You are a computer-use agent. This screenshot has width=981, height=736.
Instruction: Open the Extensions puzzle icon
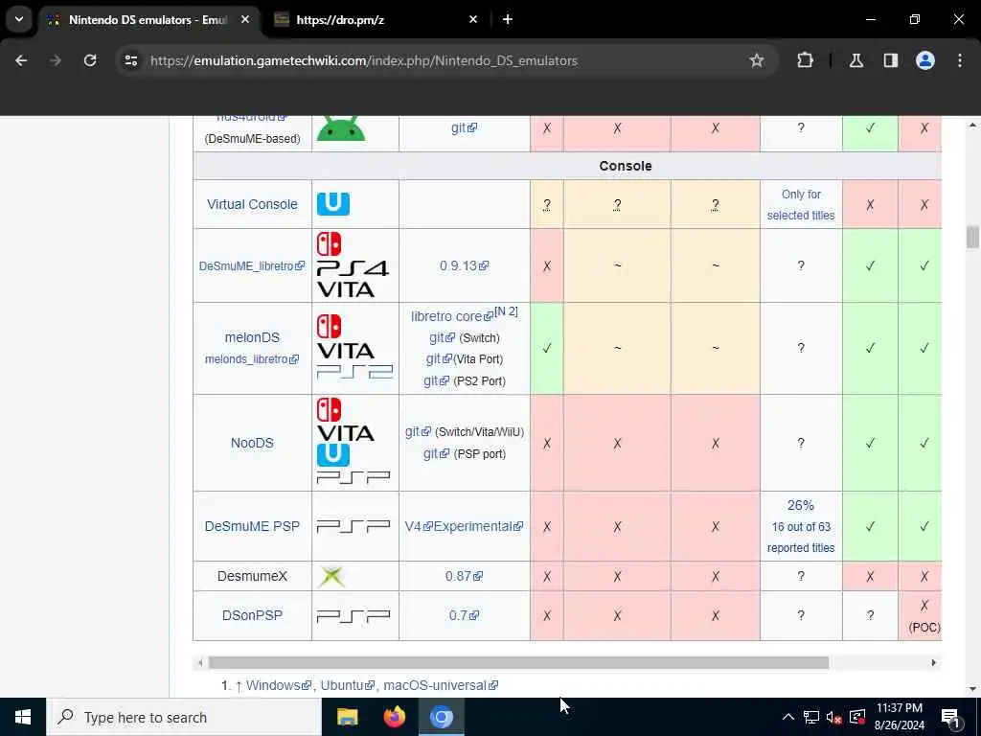(805, 60)
